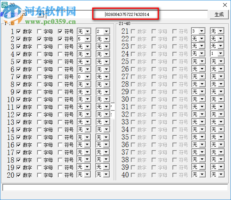Click the empty bottom output text field
231x200 pixels.
point(115,188)
